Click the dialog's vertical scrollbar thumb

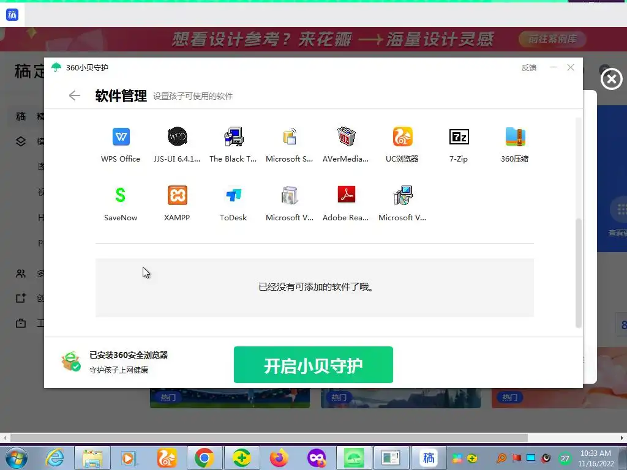[578, 274]
